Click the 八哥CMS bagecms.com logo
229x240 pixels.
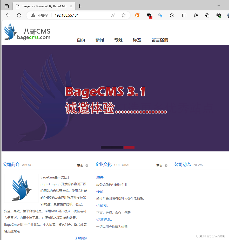tap(27, 32)
